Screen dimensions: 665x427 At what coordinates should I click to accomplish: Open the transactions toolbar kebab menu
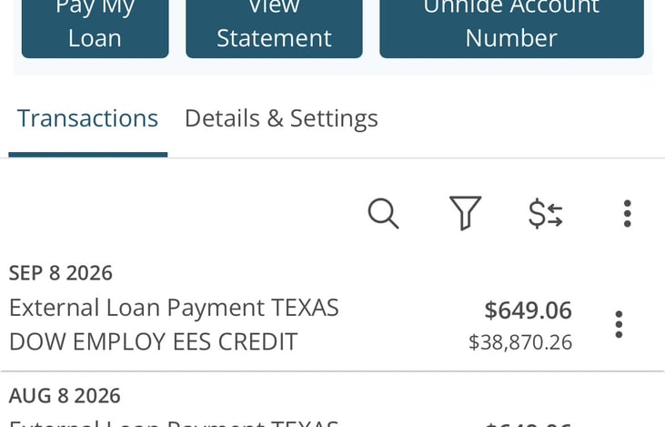[x=628, y=213]
